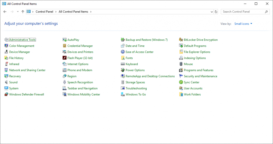Expand the chevron after Control Panel breadcrumb
This screenshot has height=144, width=273.
pyautogui.click(x=56, y=12)
